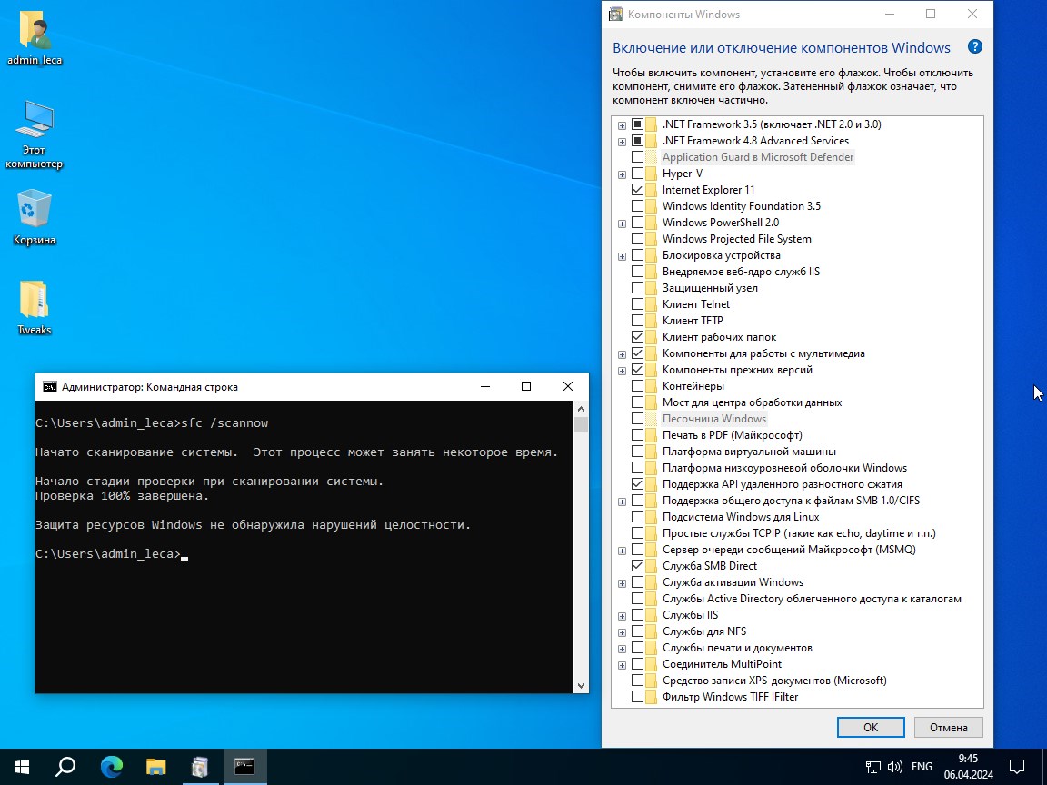Image resolution: width=1047 pixels, height=785 pixels.
Task: Click the blue help question mark icon
Action: [x=974, y=48]
